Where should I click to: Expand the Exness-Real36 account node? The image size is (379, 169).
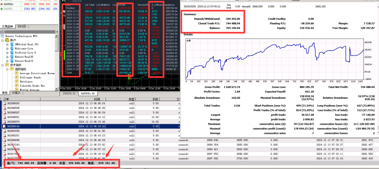pyautogui.click(x=7, y=57)
